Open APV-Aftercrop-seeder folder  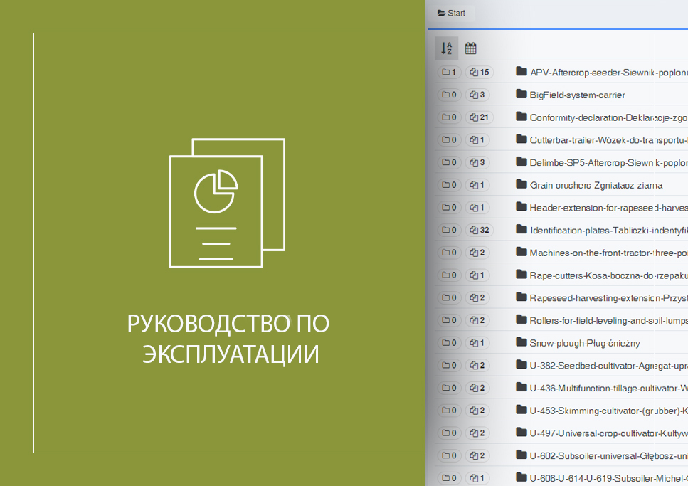[608, 73]
